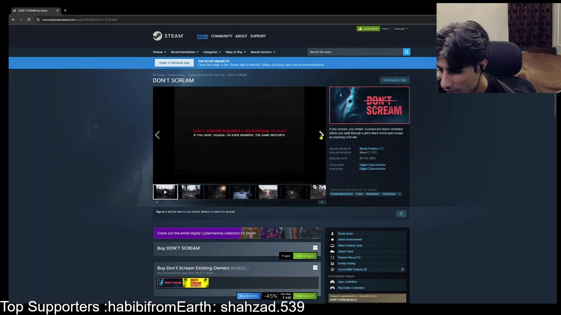Select the STORE tab

click(x=202, y=36)
